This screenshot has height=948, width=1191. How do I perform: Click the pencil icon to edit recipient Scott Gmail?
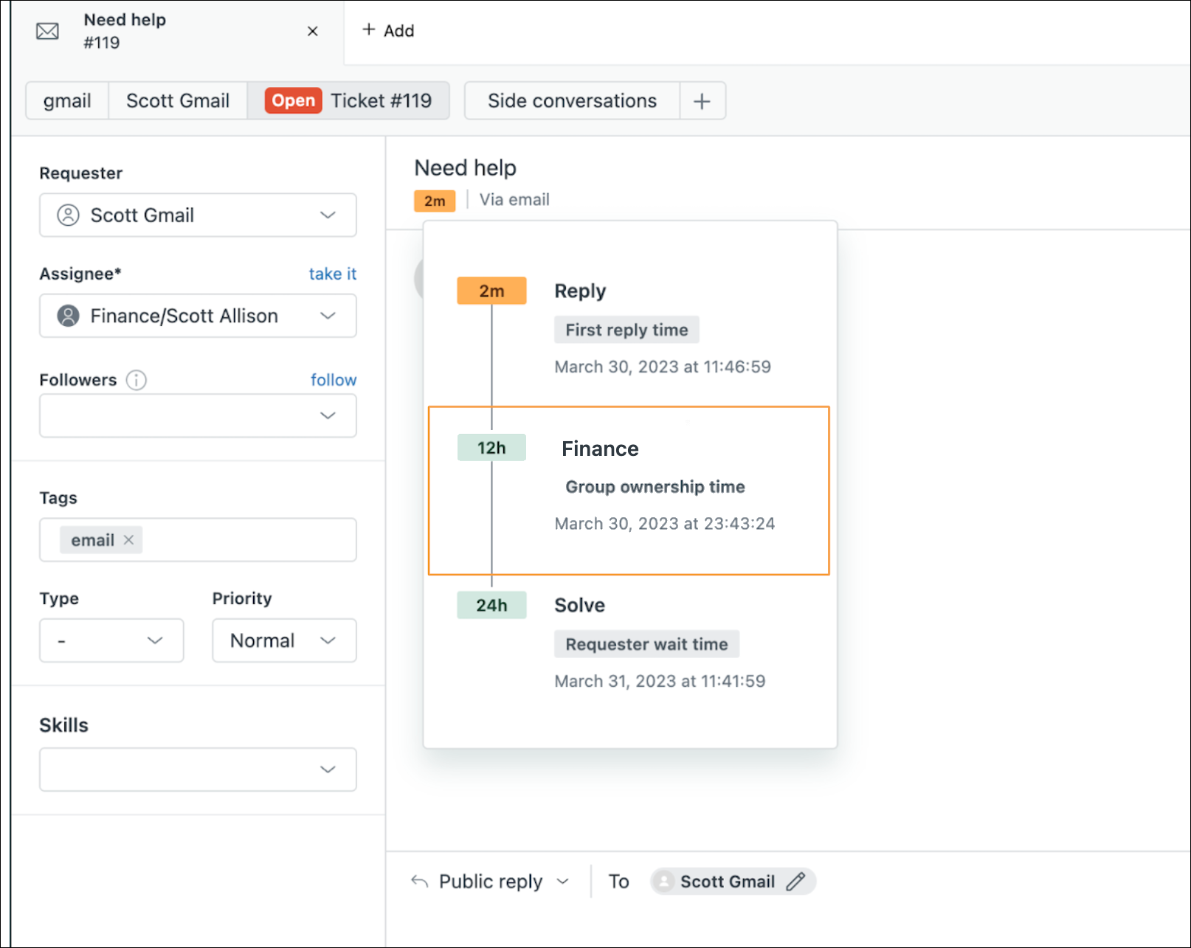pos(796,881)
